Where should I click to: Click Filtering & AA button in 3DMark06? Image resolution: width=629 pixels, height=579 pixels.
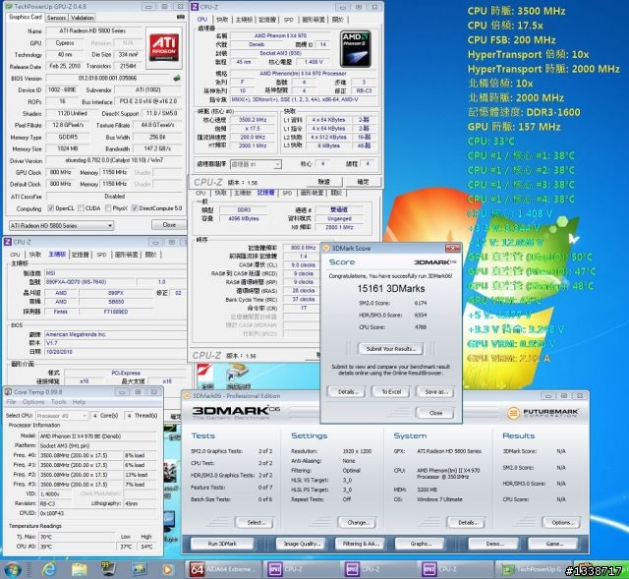click(x=361, y=544)
